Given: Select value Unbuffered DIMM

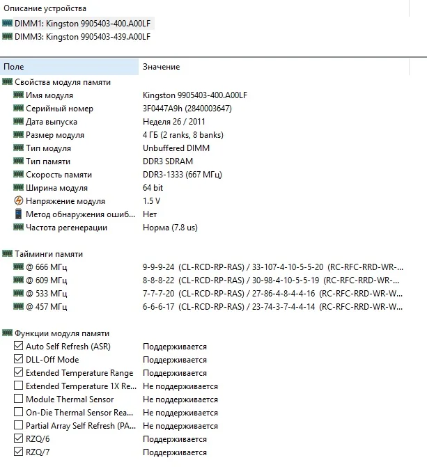Looking at the screenshot, I should pos(176,148).
